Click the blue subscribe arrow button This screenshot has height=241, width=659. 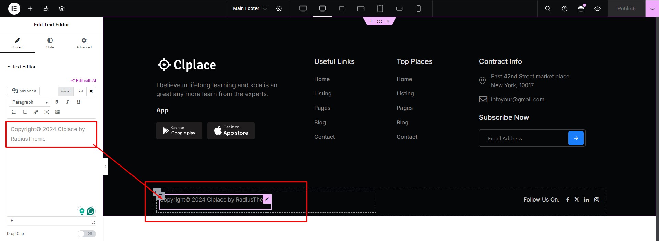coord(576,138)
